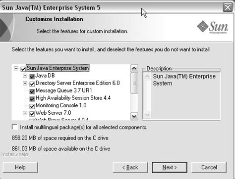Select the Java DB tree item
235x179 pixels.
point(45,76)
